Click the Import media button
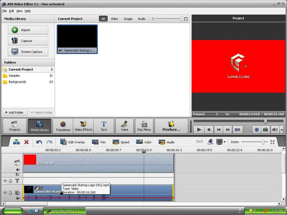This screenshot has height=215, width=287. pos(28,30)
